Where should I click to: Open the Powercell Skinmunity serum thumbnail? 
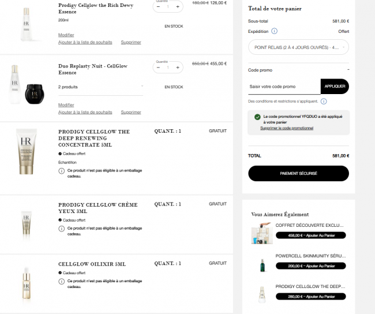262,265
